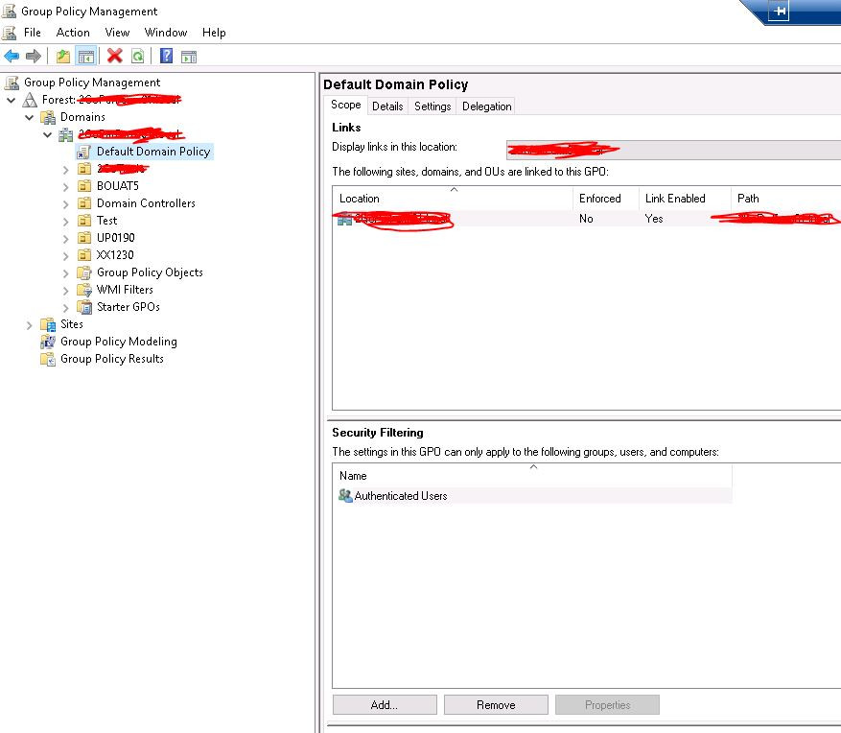
Task: Switch to the Scope tab
Action: pyautogui.click(x=346, y=105)
